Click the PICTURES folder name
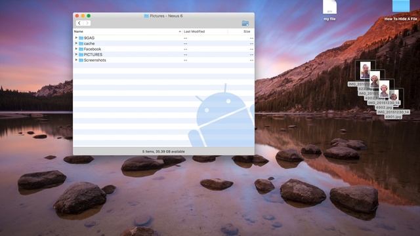This screenshot has width=420, height=236. (93, 54)
